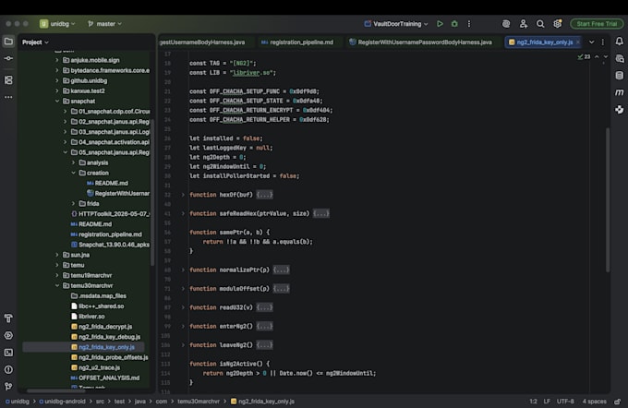The width and height of the screenshot is (628, 408).
Task: Toggle read-only lock in status bar
Action: tap(618, 402)
